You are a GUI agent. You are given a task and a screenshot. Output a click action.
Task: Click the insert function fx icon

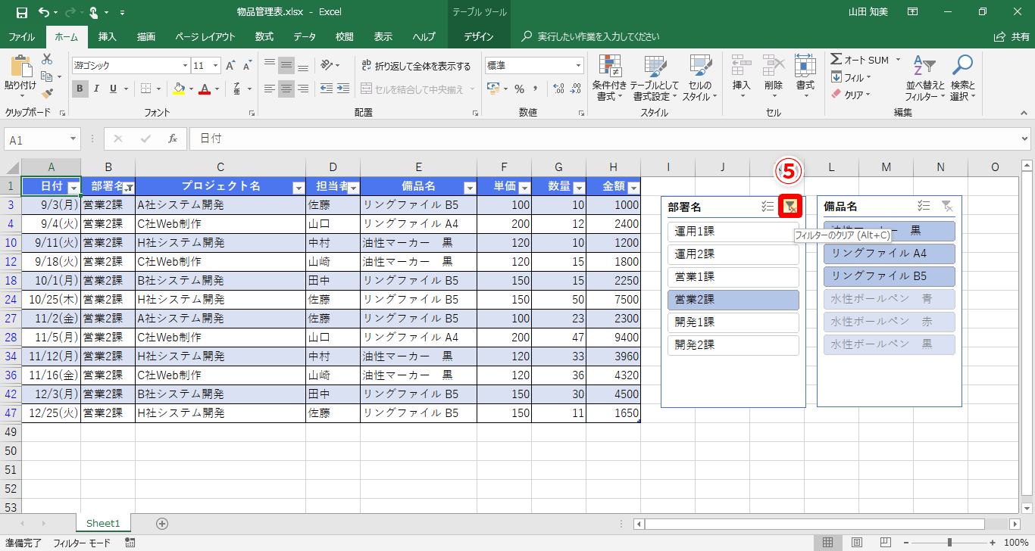tap(173, 139)
